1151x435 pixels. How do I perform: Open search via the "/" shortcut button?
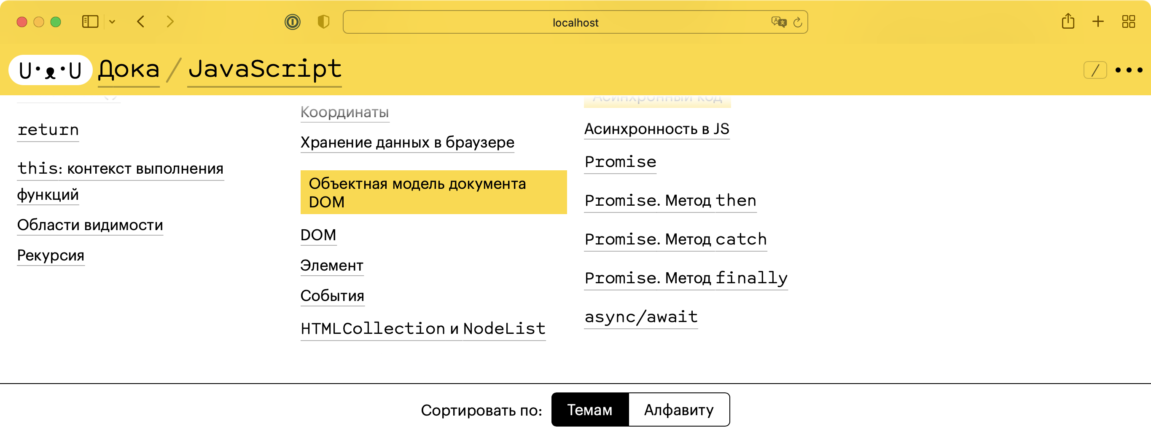tap(1096, 70)
